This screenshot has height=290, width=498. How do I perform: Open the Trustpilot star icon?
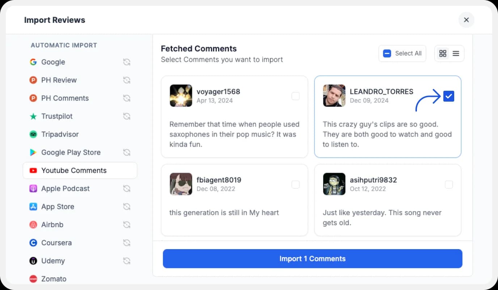(33, 116)
